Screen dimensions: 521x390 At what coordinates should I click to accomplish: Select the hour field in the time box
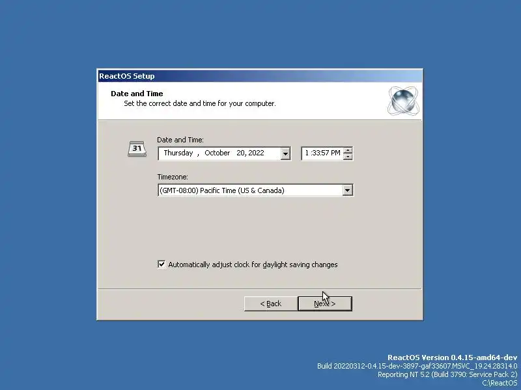point(307,153)
